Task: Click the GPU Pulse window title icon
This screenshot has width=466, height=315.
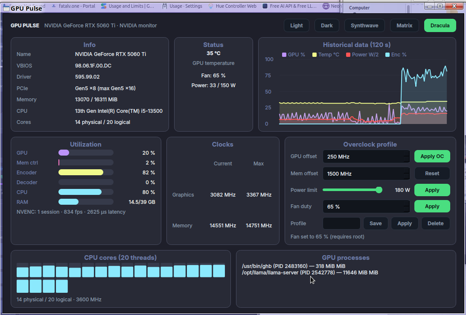Action: coord(6,8)
